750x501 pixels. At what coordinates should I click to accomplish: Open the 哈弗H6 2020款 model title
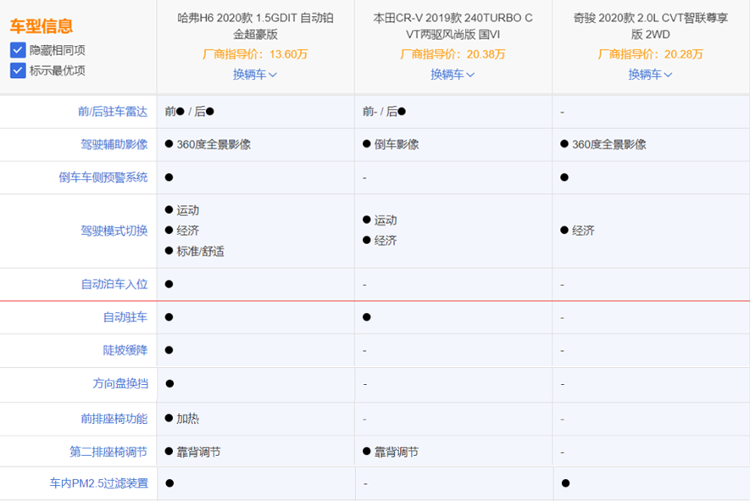(255, 25)
